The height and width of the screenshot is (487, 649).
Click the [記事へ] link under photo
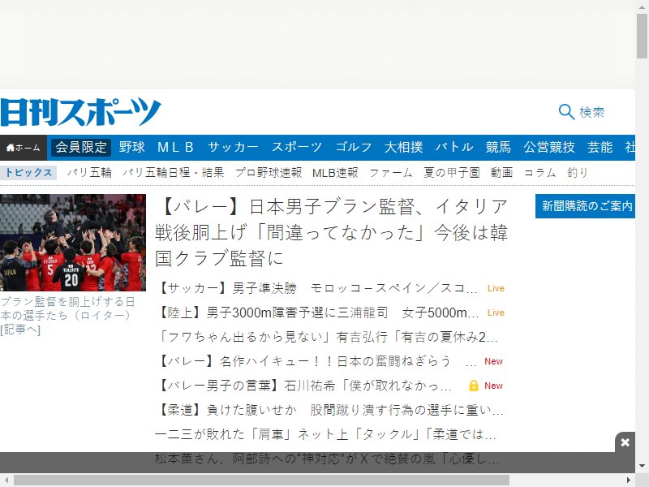pos(20,330)
